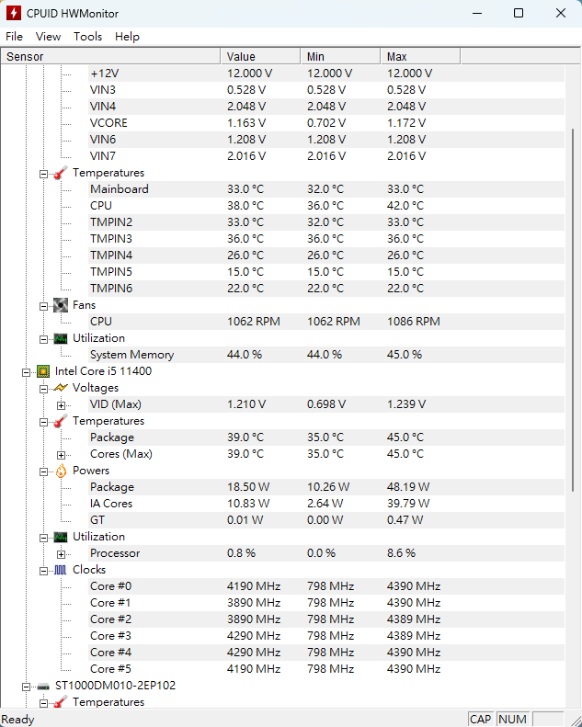Click the ST1000DM010 Temperatures thermometer icon
Screen dimensions: 582x727
pyautogui.click(x=61, y=702)
